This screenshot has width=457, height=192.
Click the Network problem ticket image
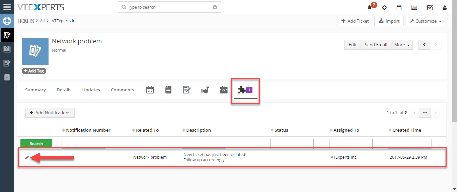35,51
